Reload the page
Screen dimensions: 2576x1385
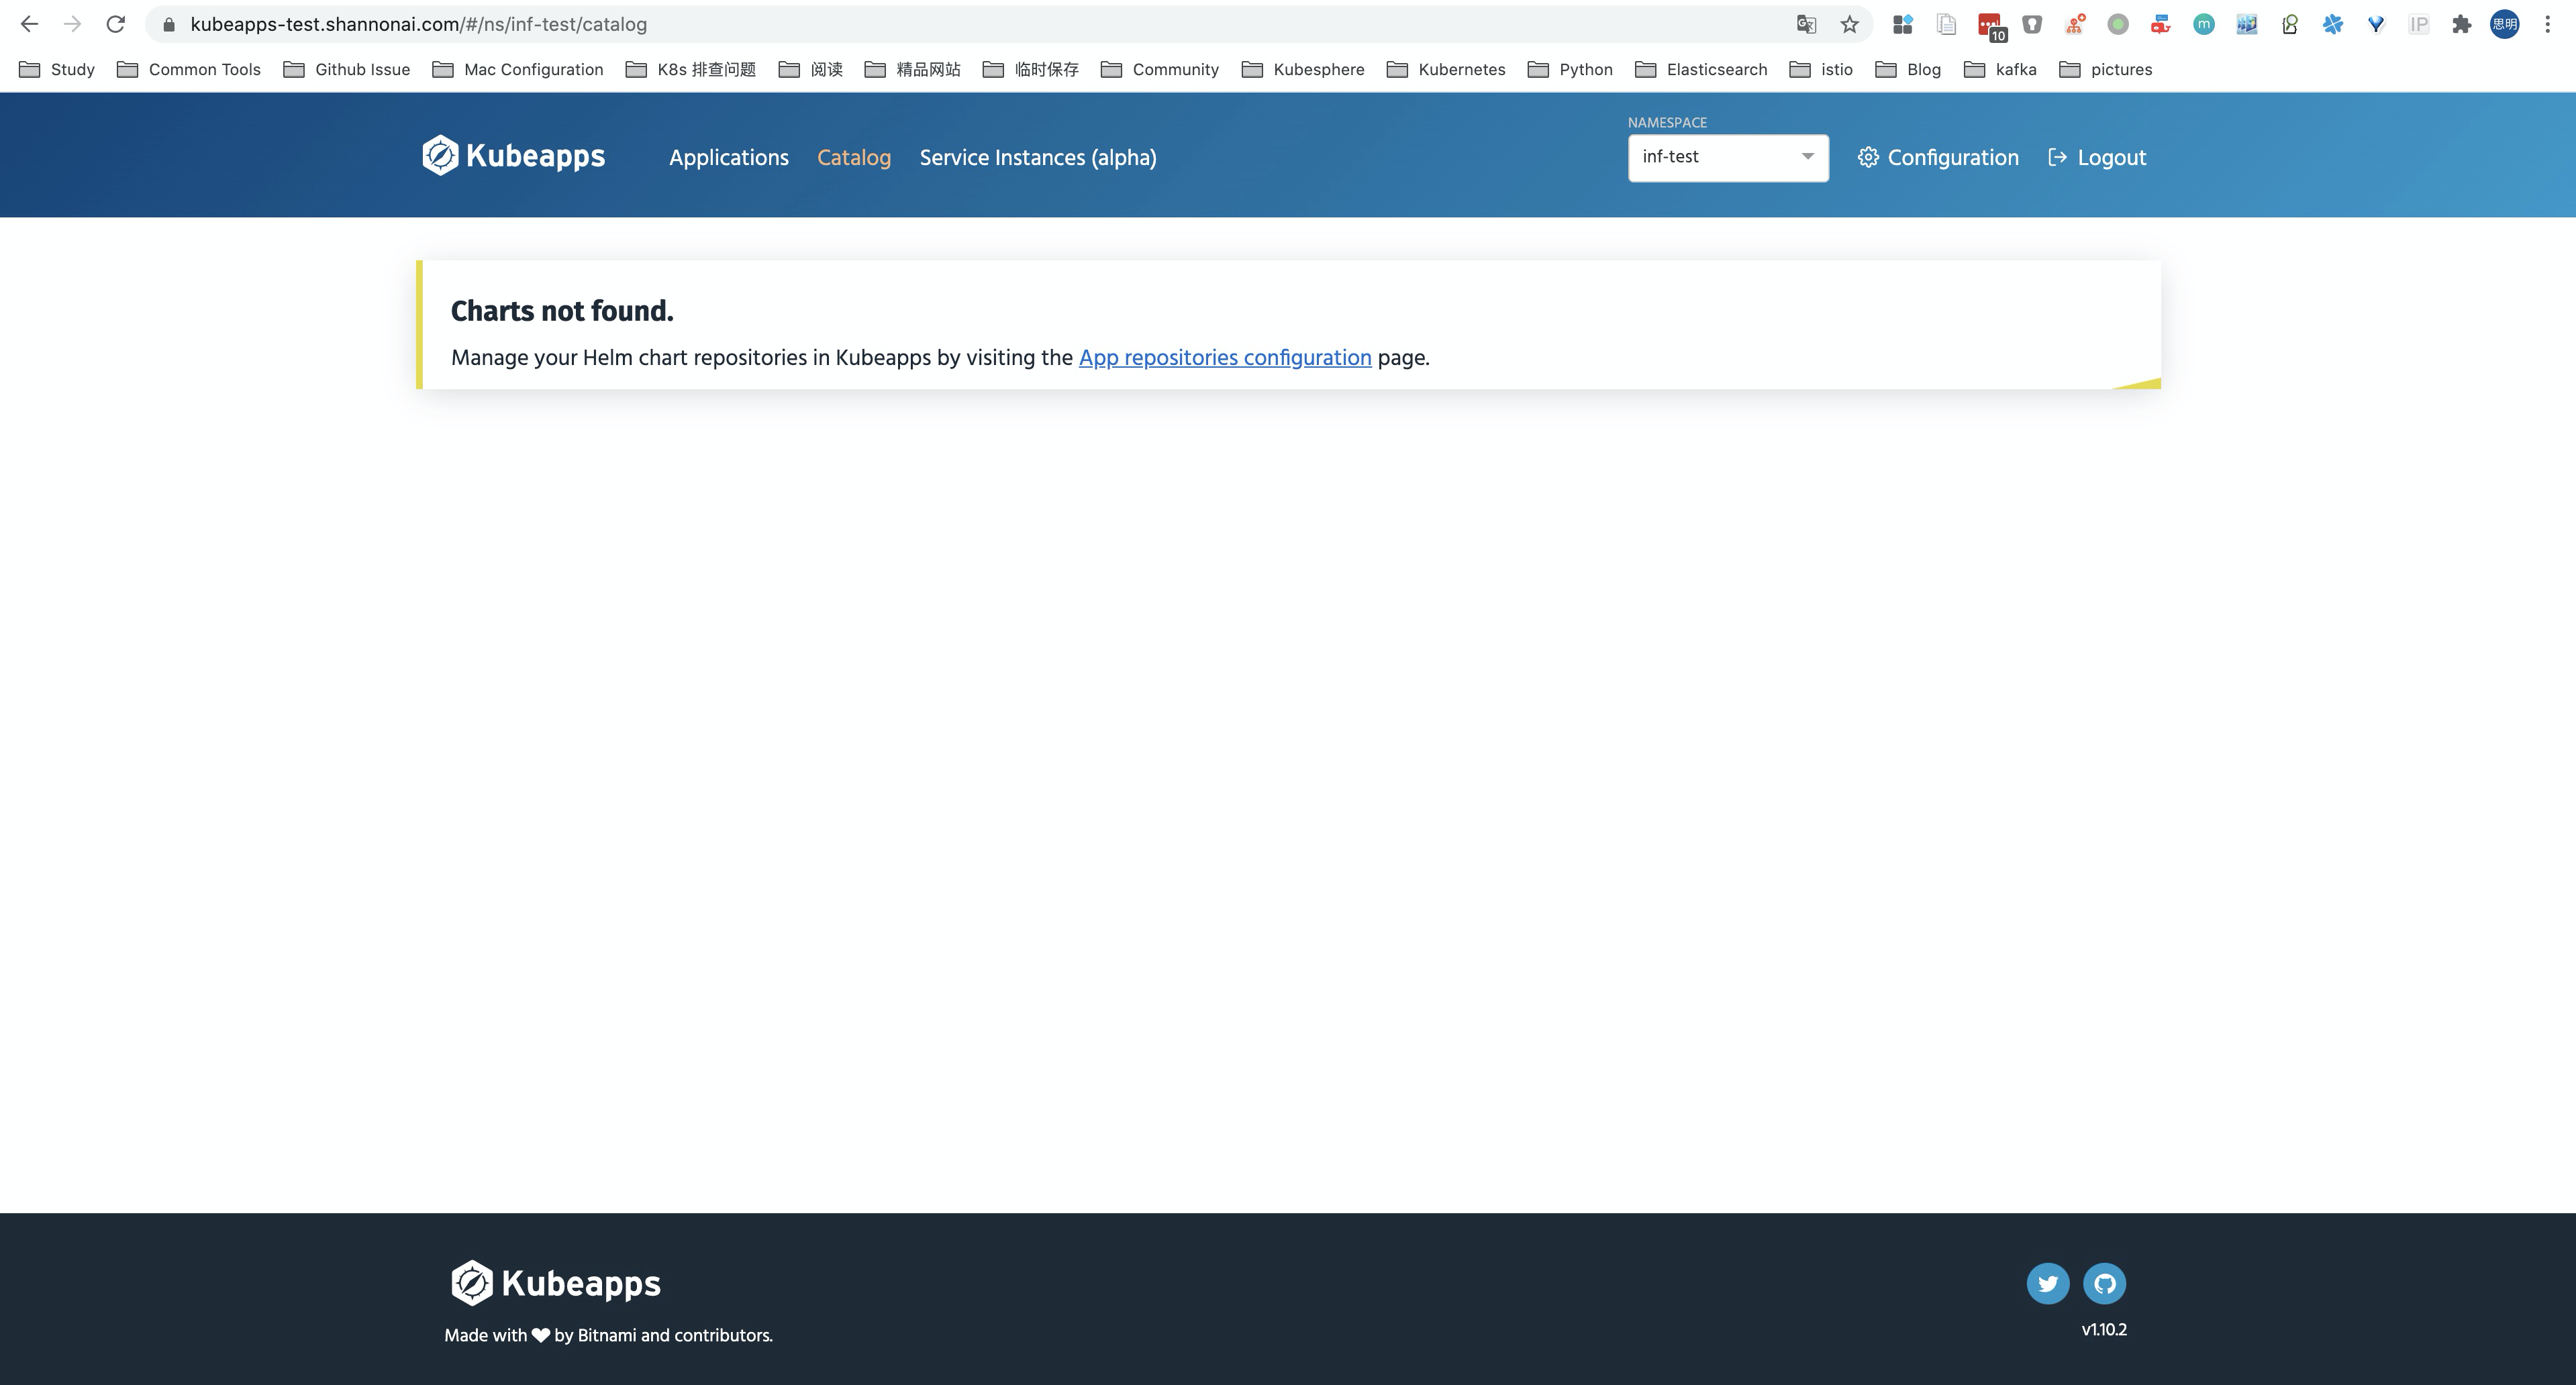[115, 23]
